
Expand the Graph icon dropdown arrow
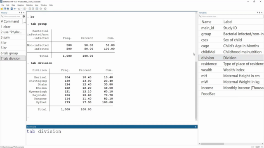click(21, 9)
